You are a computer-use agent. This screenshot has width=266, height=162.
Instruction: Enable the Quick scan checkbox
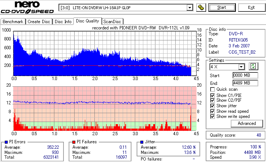212,89
